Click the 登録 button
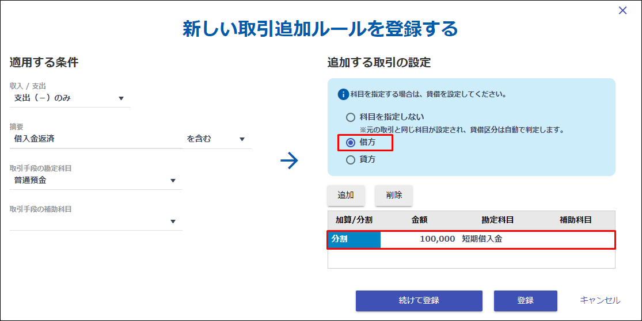This screenshot has width=642, height=321. [525, 300]
